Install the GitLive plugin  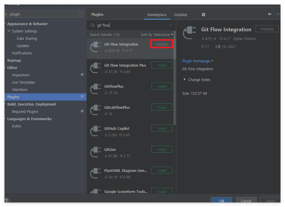pos(161,149)
